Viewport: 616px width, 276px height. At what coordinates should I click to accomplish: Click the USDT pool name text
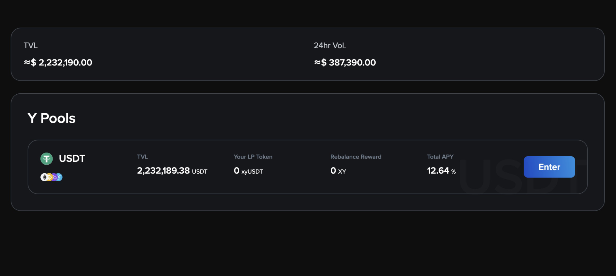coord(72,159)
